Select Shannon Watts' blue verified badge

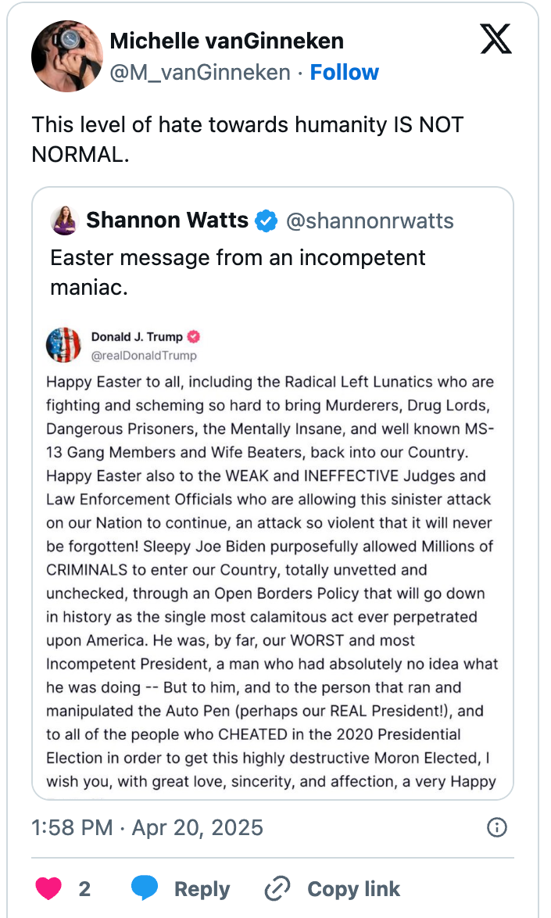(266, 221)
